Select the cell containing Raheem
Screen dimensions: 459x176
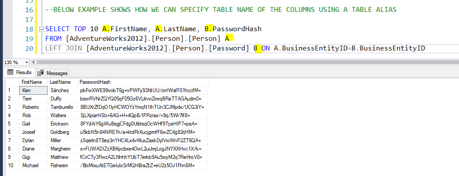point(62,165)
